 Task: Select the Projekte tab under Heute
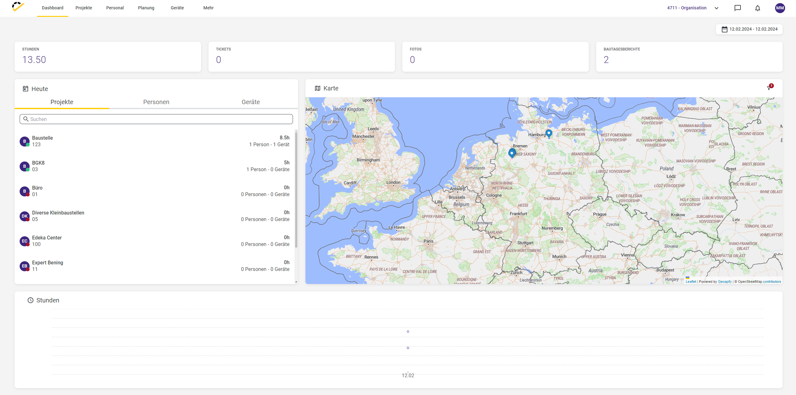coord(62,102)
